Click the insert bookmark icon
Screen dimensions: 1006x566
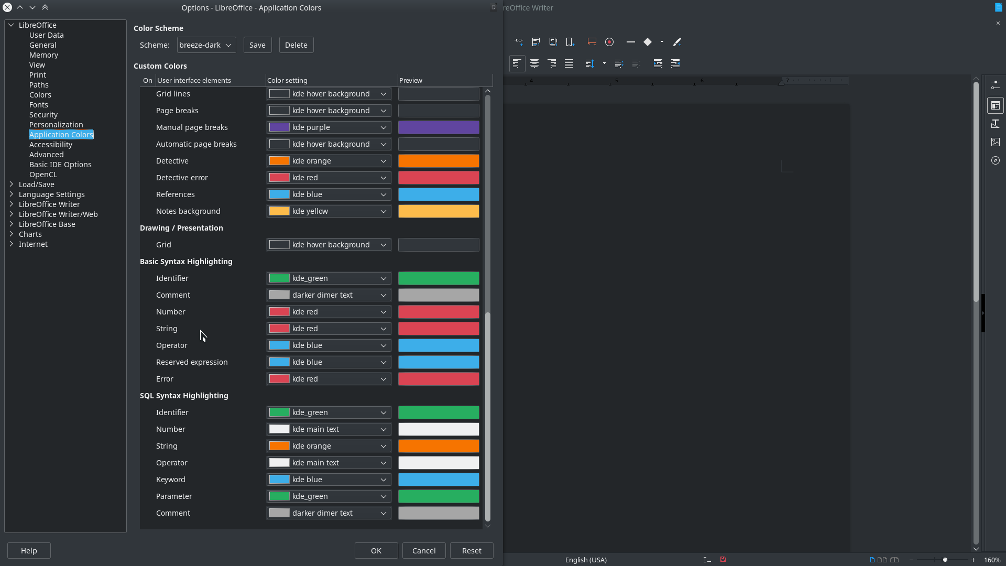coord(570,42)
